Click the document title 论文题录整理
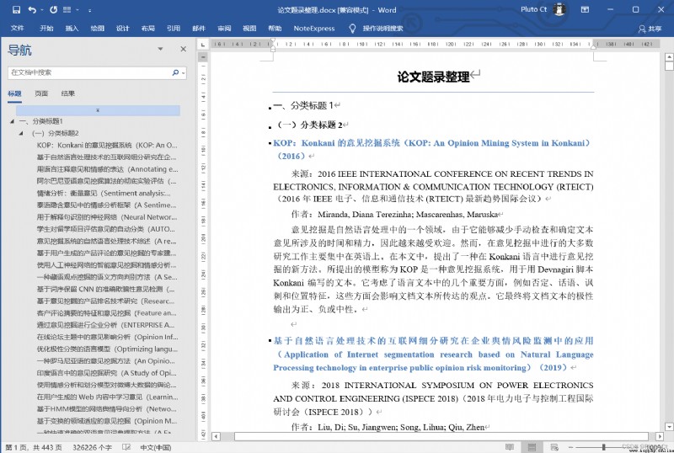Viewport: 674px width, 453px height. point(433,77)
